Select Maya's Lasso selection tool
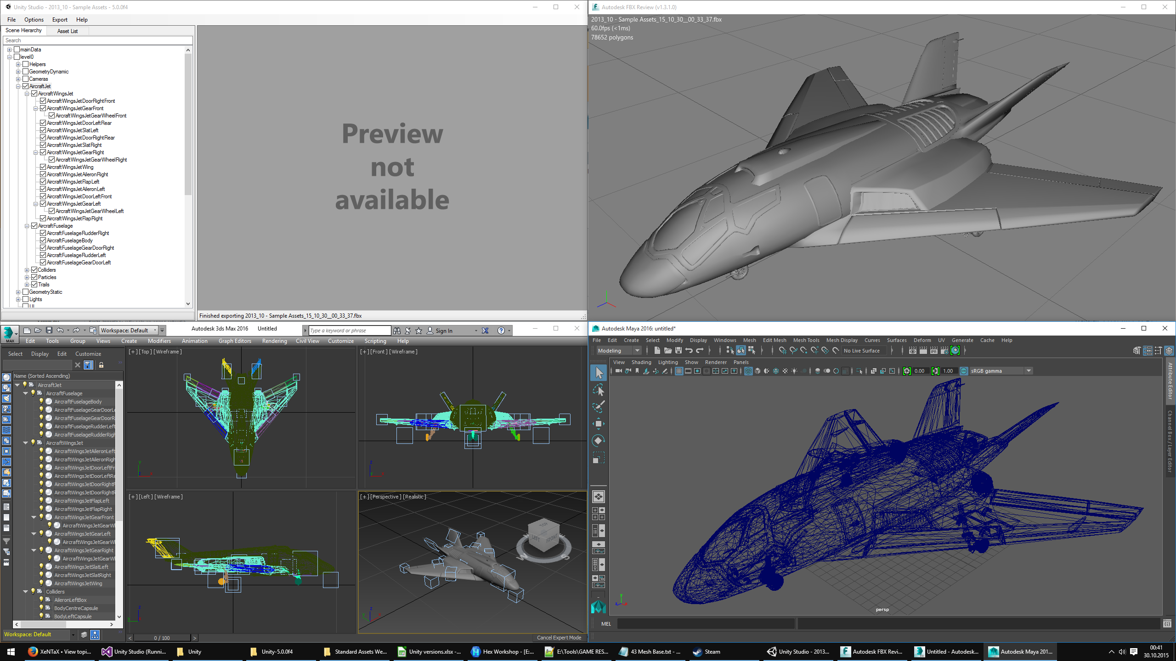The image size is (1176, 661). pyautogui.click(x=599, y=390)
